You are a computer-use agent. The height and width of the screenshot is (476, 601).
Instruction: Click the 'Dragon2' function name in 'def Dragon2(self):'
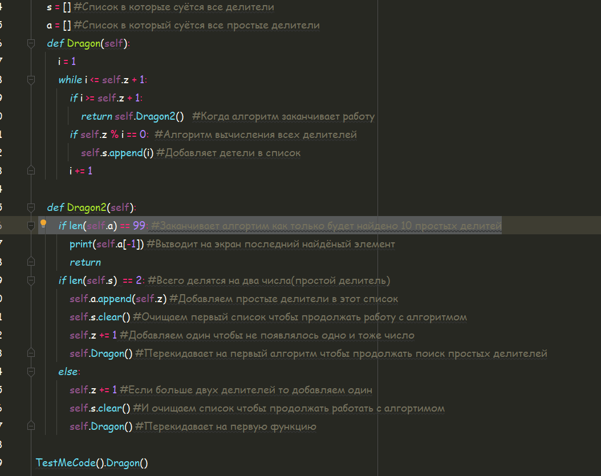point(87,208)
